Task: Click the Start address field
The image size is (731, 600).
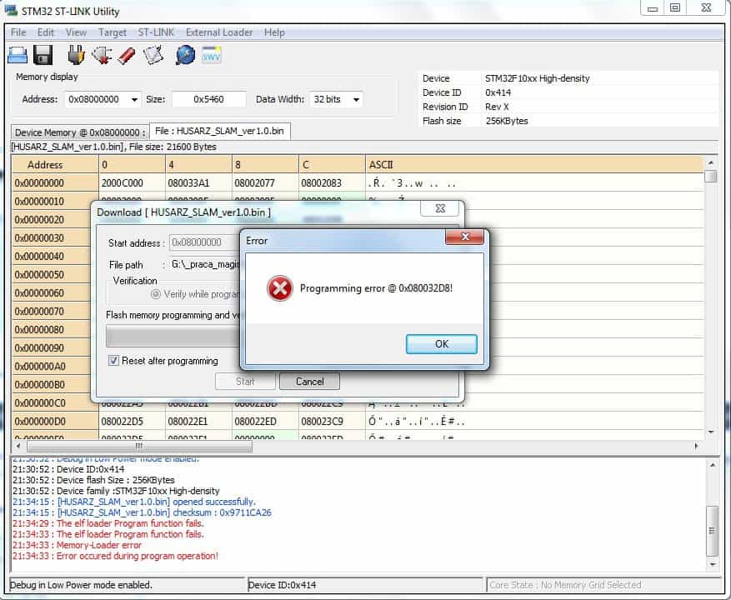Action: tap(204, 242)
